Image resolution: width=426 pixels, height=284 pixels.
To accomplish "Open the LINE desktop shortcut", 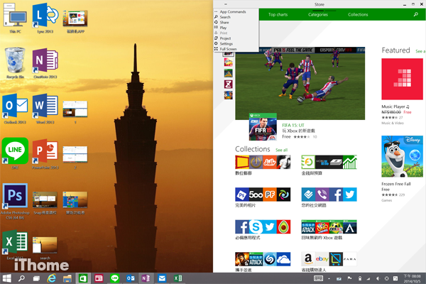I will (x=14, y=151).
